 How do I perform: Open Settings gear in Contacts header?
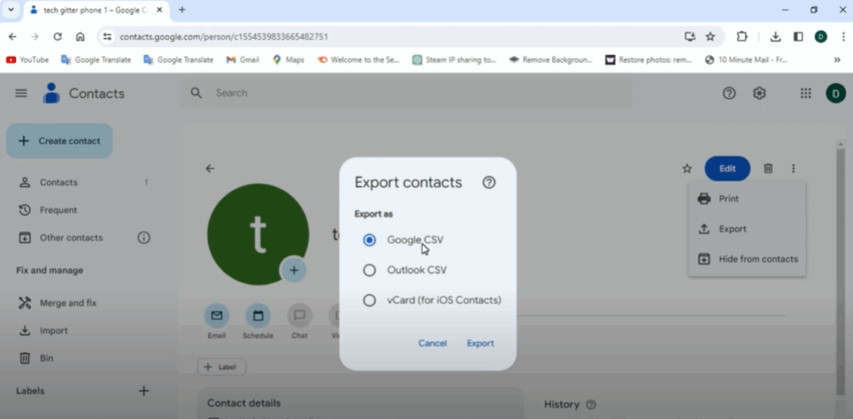point(760,93)
